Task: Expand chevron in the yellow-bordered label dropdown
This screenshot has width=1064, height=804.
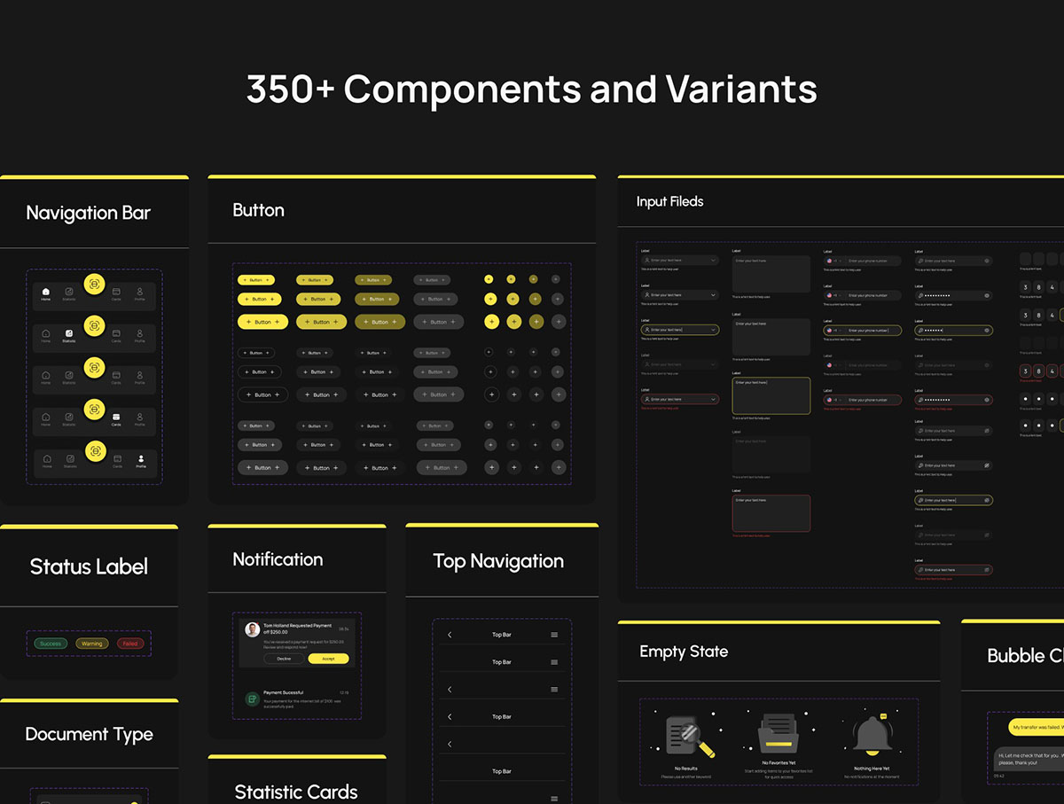Action: (713, 330)
